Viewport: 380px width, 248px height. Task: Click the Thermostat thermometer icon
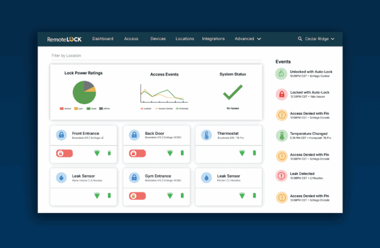click(x=207, y=135)
